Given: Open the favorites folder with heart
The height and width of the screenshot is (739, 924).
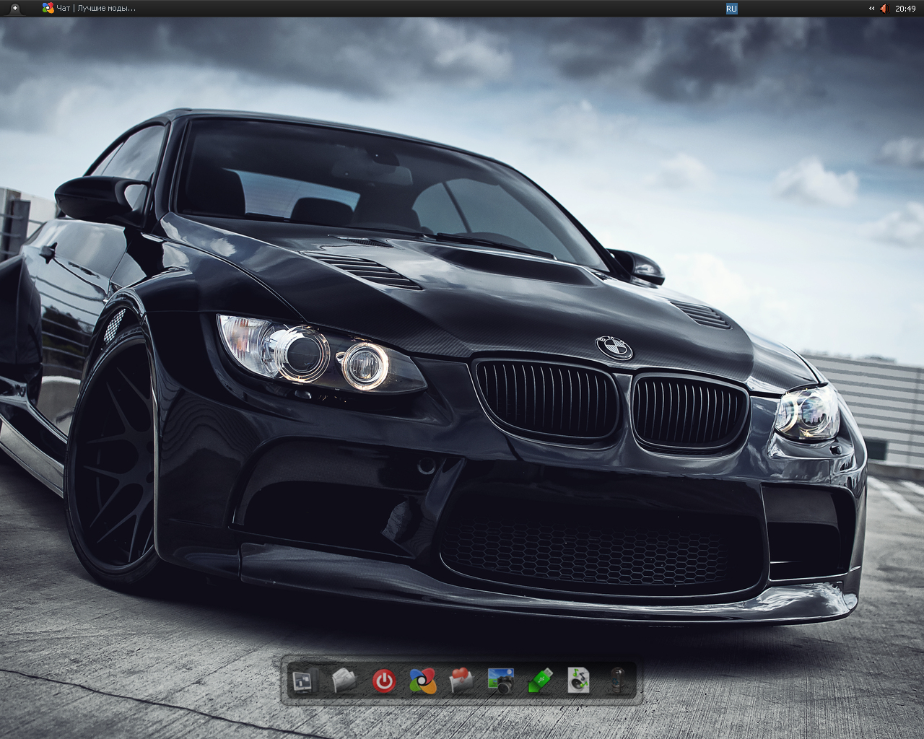Looking at the screenshot, I should 461,681.
